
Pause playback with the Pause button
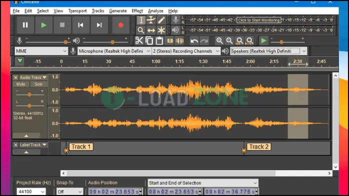[25, 25]
